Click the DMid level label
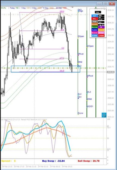Image resolution: width=117 pixels, height=170 pixels. click(x=80, y=62)
